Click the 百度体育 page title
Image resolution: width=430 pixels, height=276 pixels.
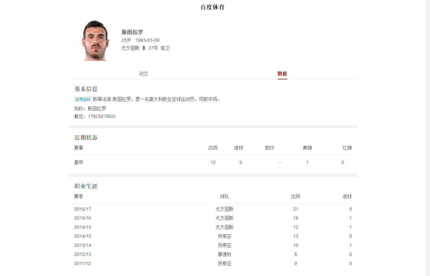[213, 7]
